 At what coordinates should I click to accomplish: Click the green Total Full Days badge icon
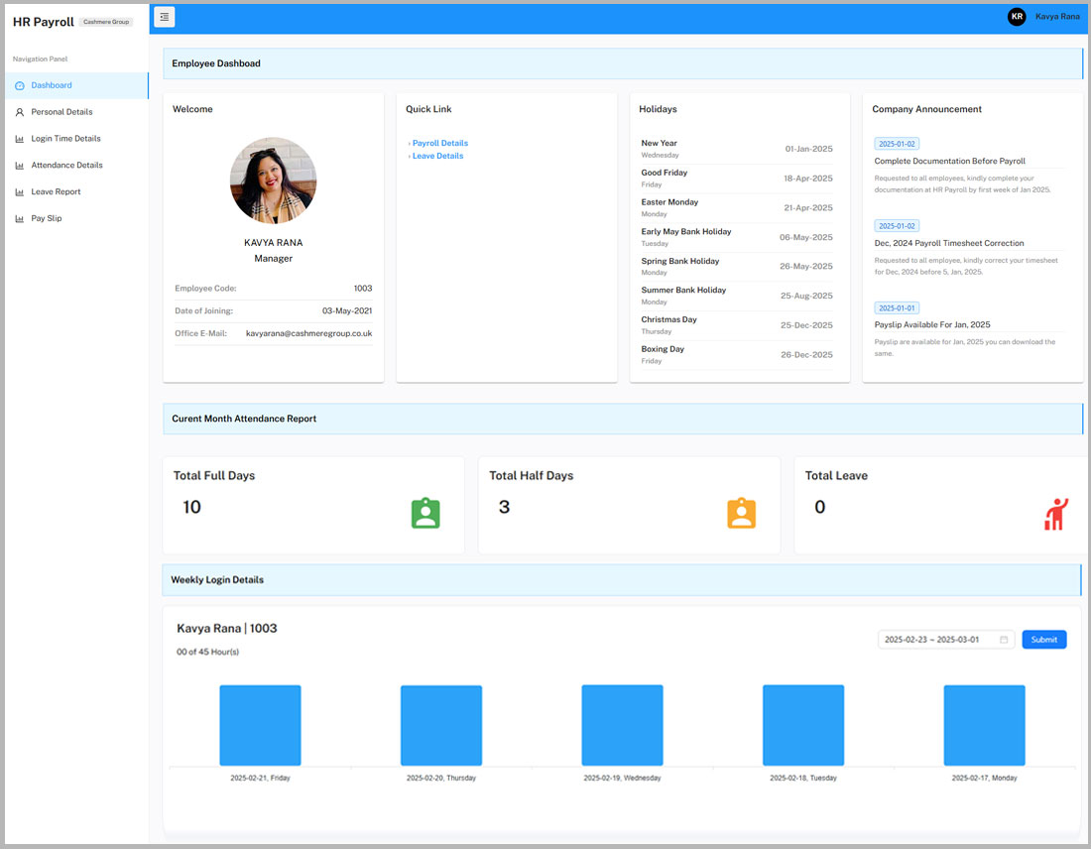pos(425,513)
